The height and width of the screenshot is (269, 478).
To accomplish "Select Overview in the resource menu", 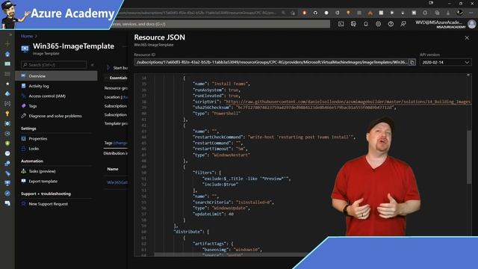I will point(57,76).
